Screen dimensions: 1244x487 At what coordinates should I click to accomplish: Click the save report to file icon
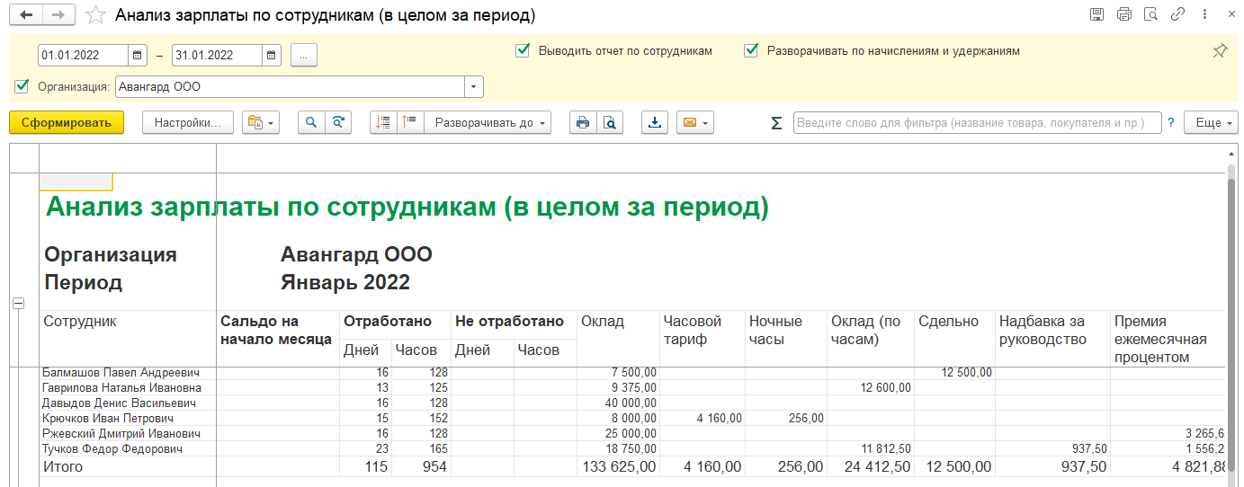pos(655,123)
